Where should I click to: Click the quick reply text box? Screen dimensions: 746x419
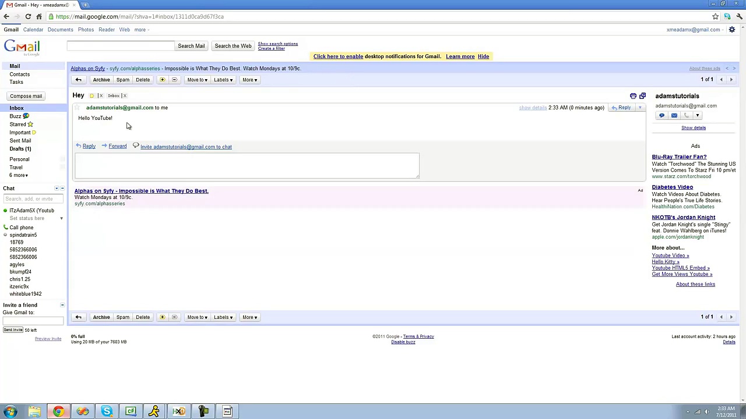(x=246, y=166)
